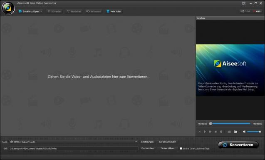Enable 'In eine Datei zusammenfügen' checkbox
This screenshot has height=160, width=265.
(x=181, y=148)
